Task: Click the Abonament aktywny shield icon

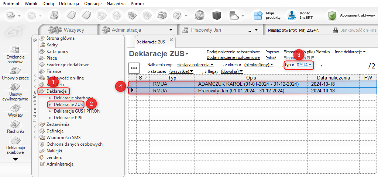Action: 333,15
